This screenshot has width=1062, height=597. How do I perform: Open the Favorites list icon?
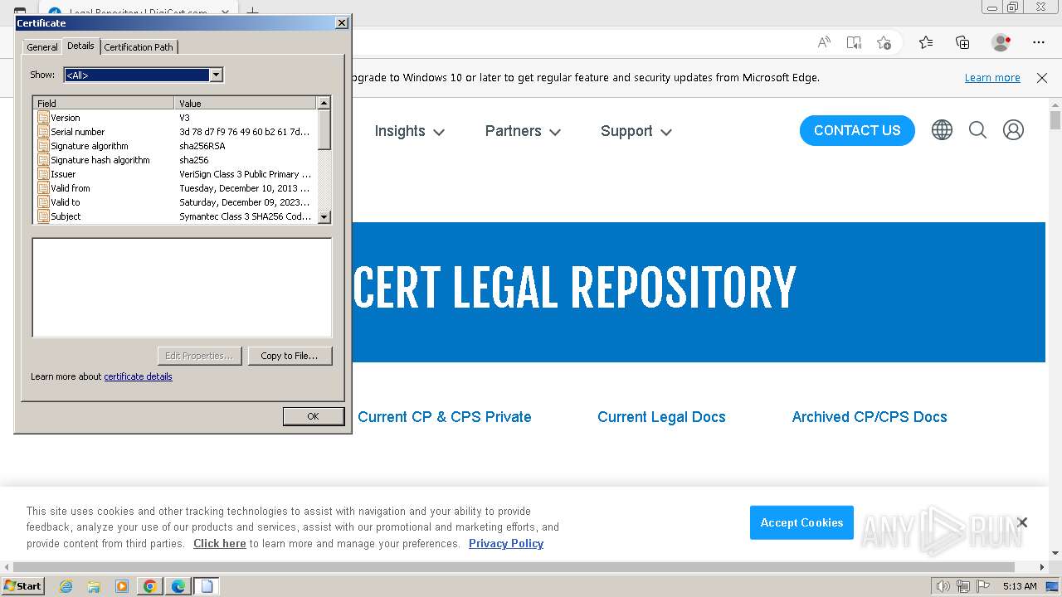click(x=926, y=42)
